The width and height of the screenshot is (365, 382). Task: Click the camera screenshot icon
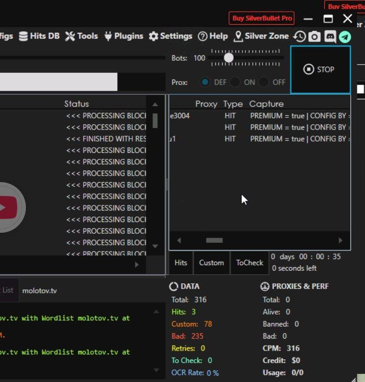(314, 36)
